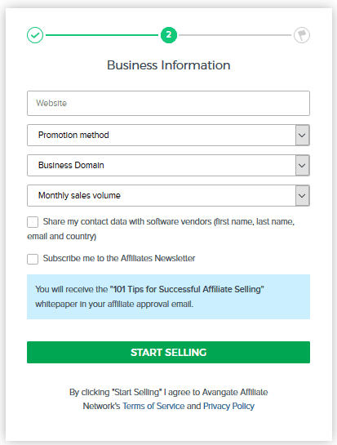
Task: Click the START SELLING button
Action: [168, 352]
